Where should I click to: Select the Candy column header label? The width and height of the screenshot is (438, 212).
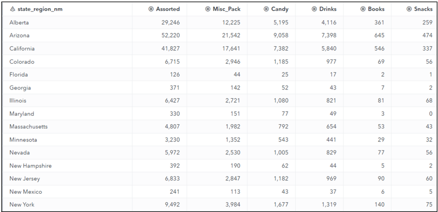coord(280,9)
